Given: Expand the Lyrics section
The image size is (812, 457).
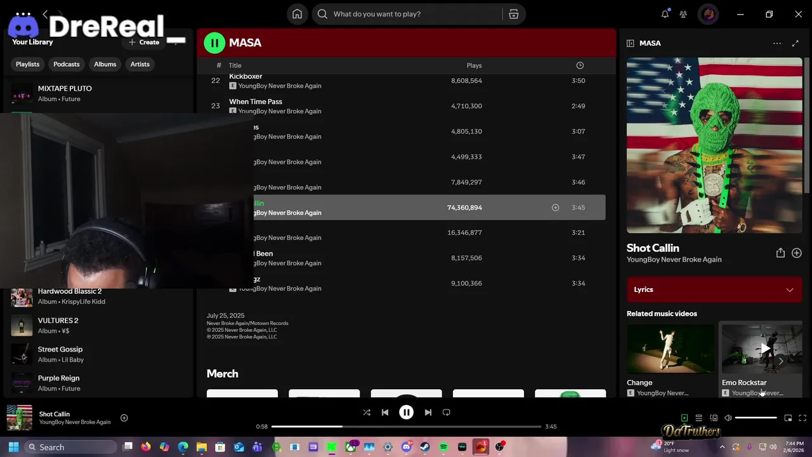Looking at the screenshot, I should pyautogui.click(x=714, y=289).
